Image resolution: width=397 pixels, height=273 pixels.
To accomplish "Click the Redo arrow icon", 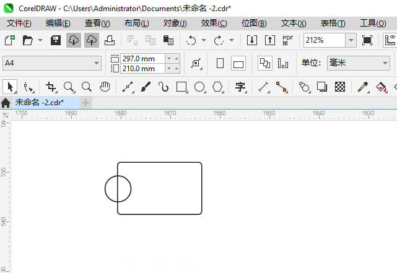I will click(219, 40).
